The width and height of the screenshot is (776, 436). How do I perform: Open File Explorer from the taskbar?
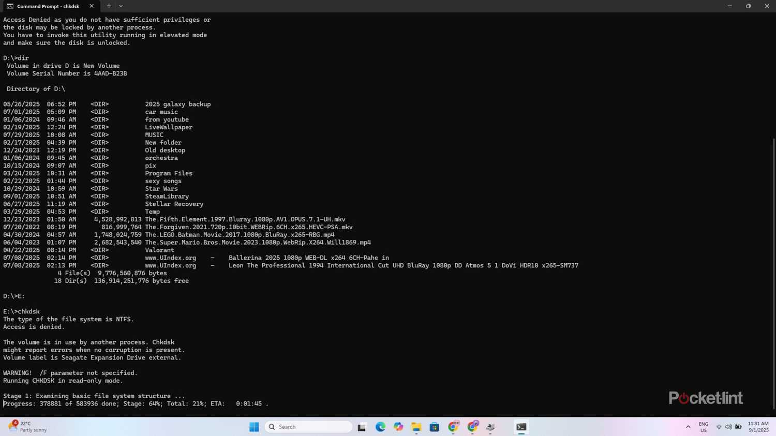click(x=416, y=427)
